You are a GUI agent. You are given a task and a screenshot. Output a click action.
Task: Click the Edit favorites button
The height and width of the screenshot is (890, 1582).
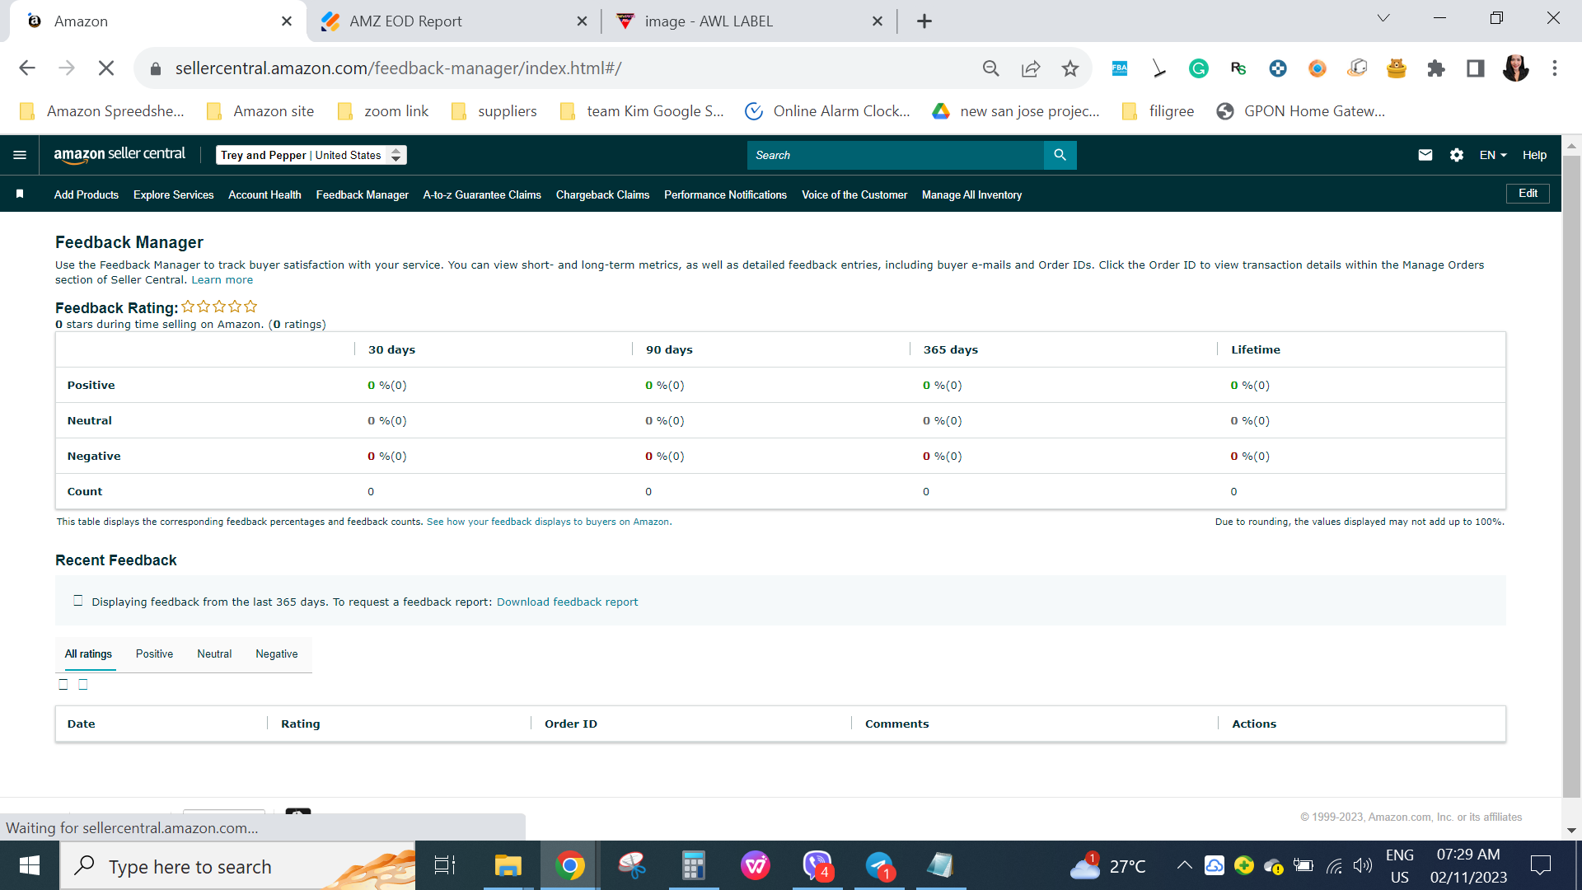coord(1528,194)
